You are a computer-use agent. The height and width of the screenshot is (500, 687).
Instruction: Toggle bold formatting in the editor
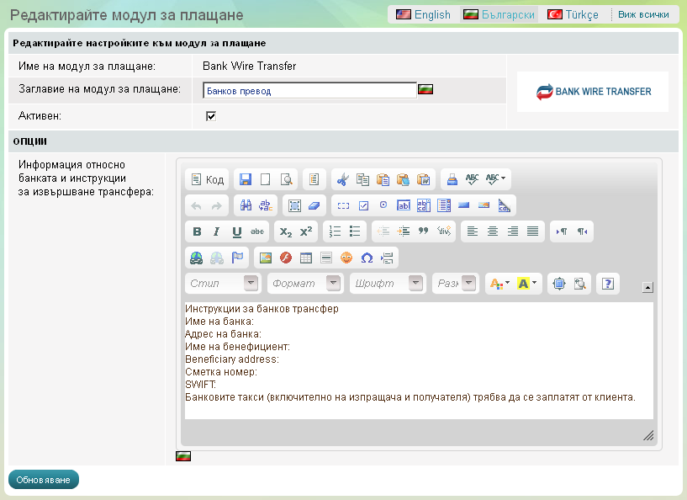[x=197, y=231]
